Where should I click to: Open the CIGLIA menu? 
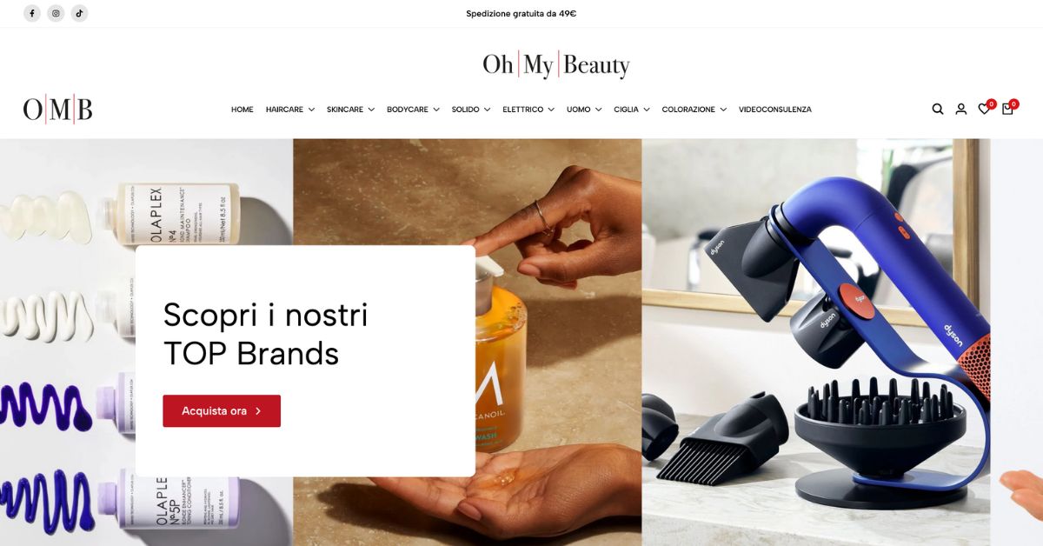(x=632, y=110)
